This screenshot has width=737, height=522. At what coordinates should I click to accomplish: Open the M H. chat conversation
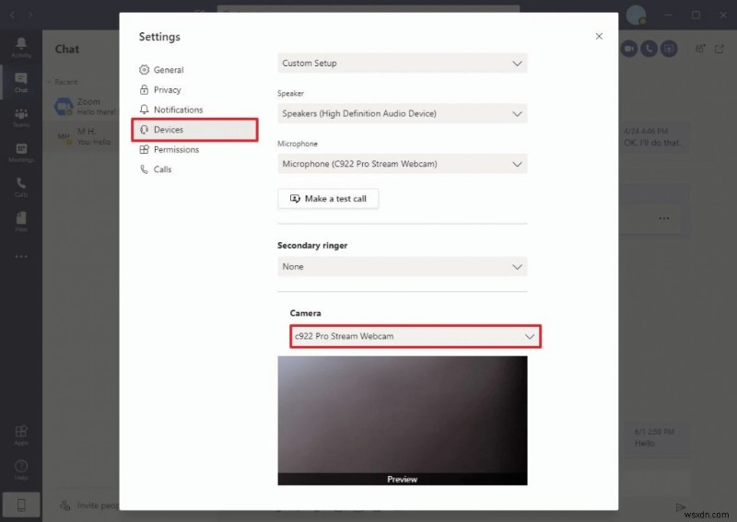82,136
